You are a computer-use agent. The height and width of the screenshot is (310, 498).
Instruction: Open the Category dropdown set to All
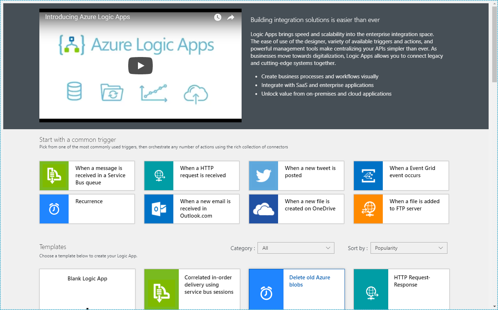pos(296,248)
